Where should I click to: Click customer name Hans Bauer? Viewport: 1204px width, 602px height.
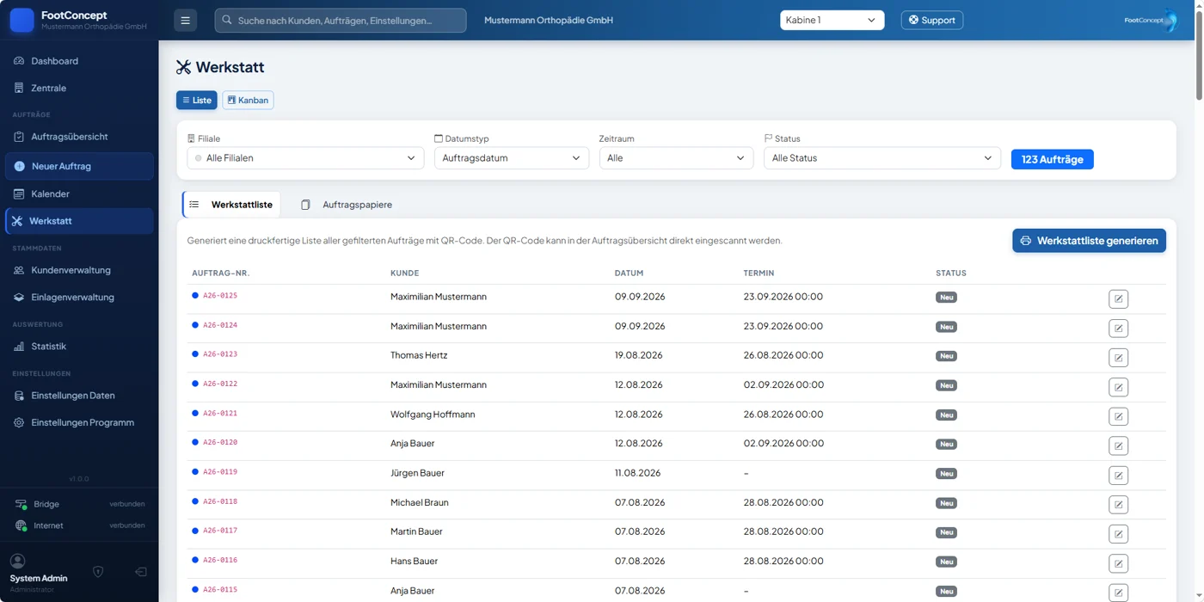415,562
